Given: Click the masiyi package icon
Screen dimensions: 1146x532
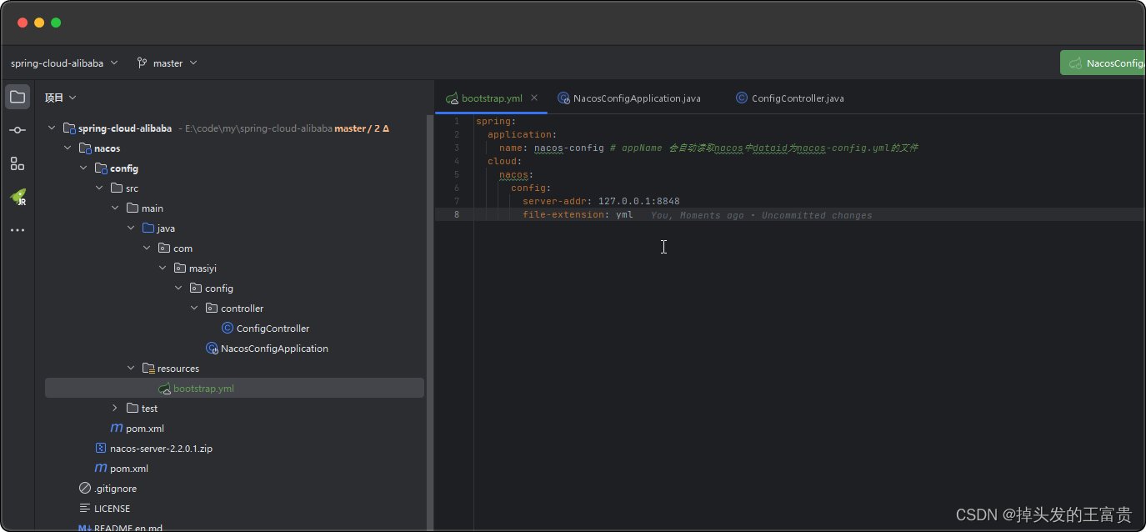Looking at the screenshot, I should [x=181, y=268].
